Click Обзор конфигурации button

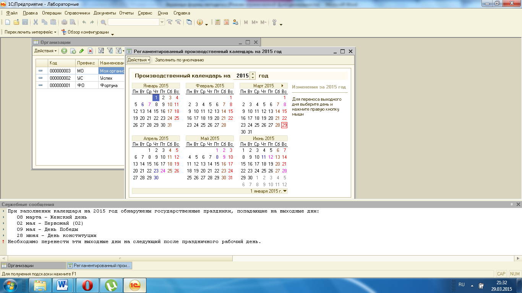click(85, 32)
